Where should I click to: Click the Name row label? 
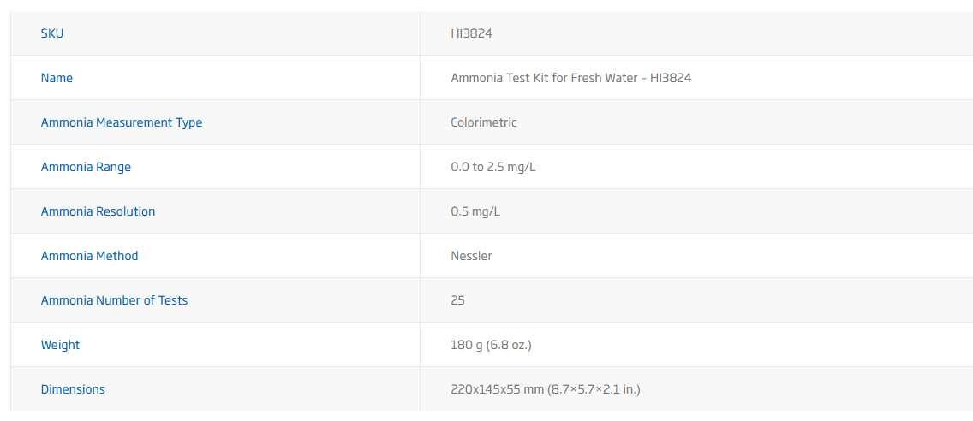pos(57,78)
